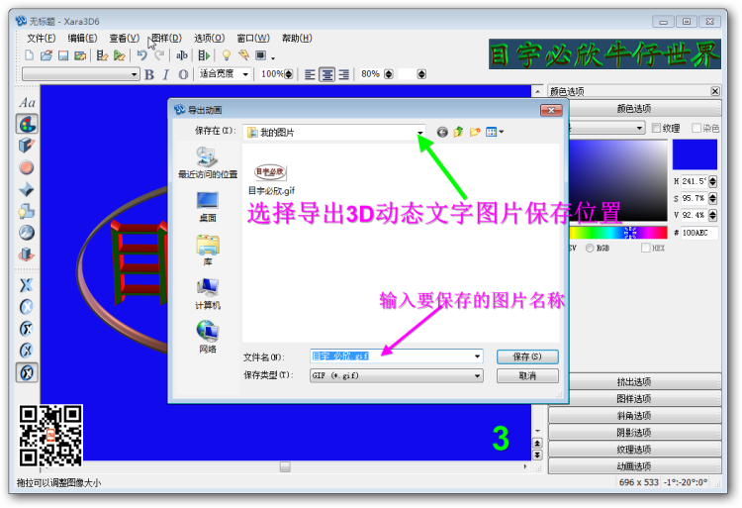The width and height of the screenshot is (742, 508).
Task: Check the HEX checkbox
Action: pos(645,248)
